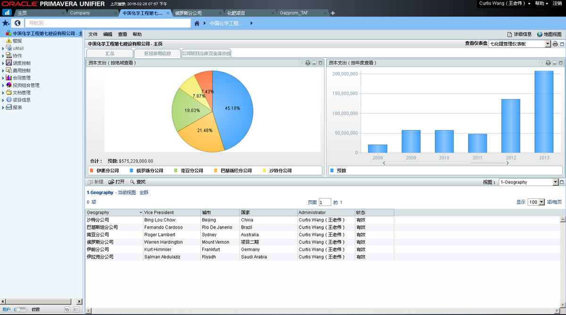Click the globe icon next to bookmarks
566x315 pixels.
17,23
